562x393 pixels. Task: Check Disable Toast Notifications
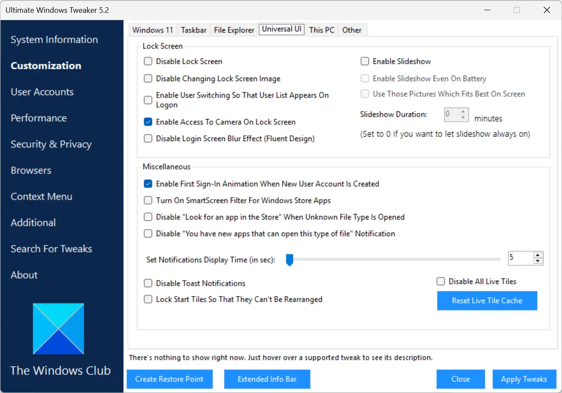coord(148,283)
